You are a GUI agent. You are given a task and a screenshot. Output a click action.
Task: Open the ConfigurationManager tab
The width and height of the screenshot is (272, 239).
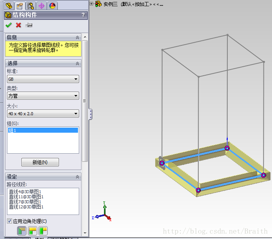(31, 6)
